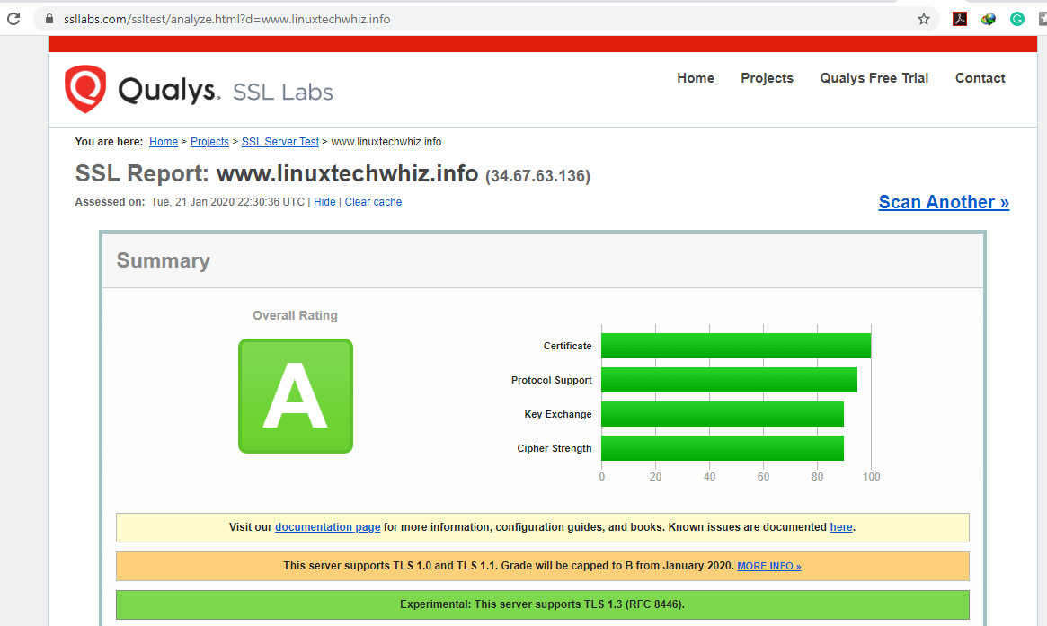
Task: Click the Summary section heading
Action: (163, 260)
